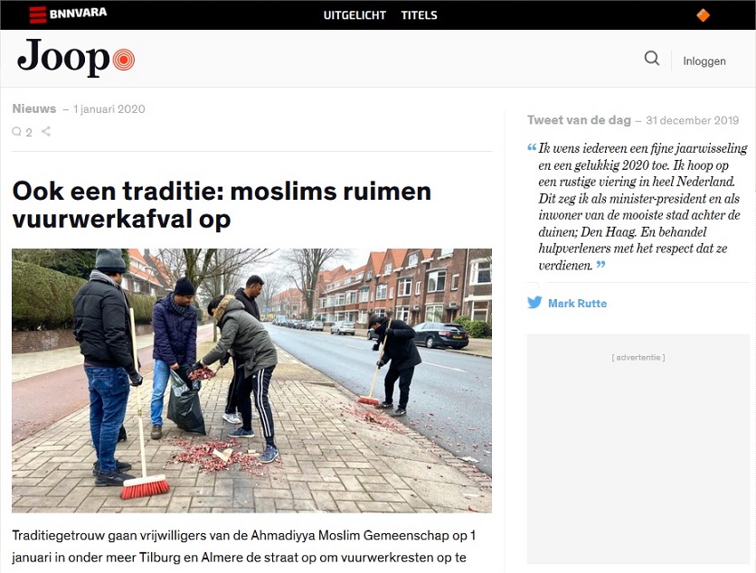Screen dimensions: 756x573
Task: Click the red Joop target circle
Action: tap(123, 60)
